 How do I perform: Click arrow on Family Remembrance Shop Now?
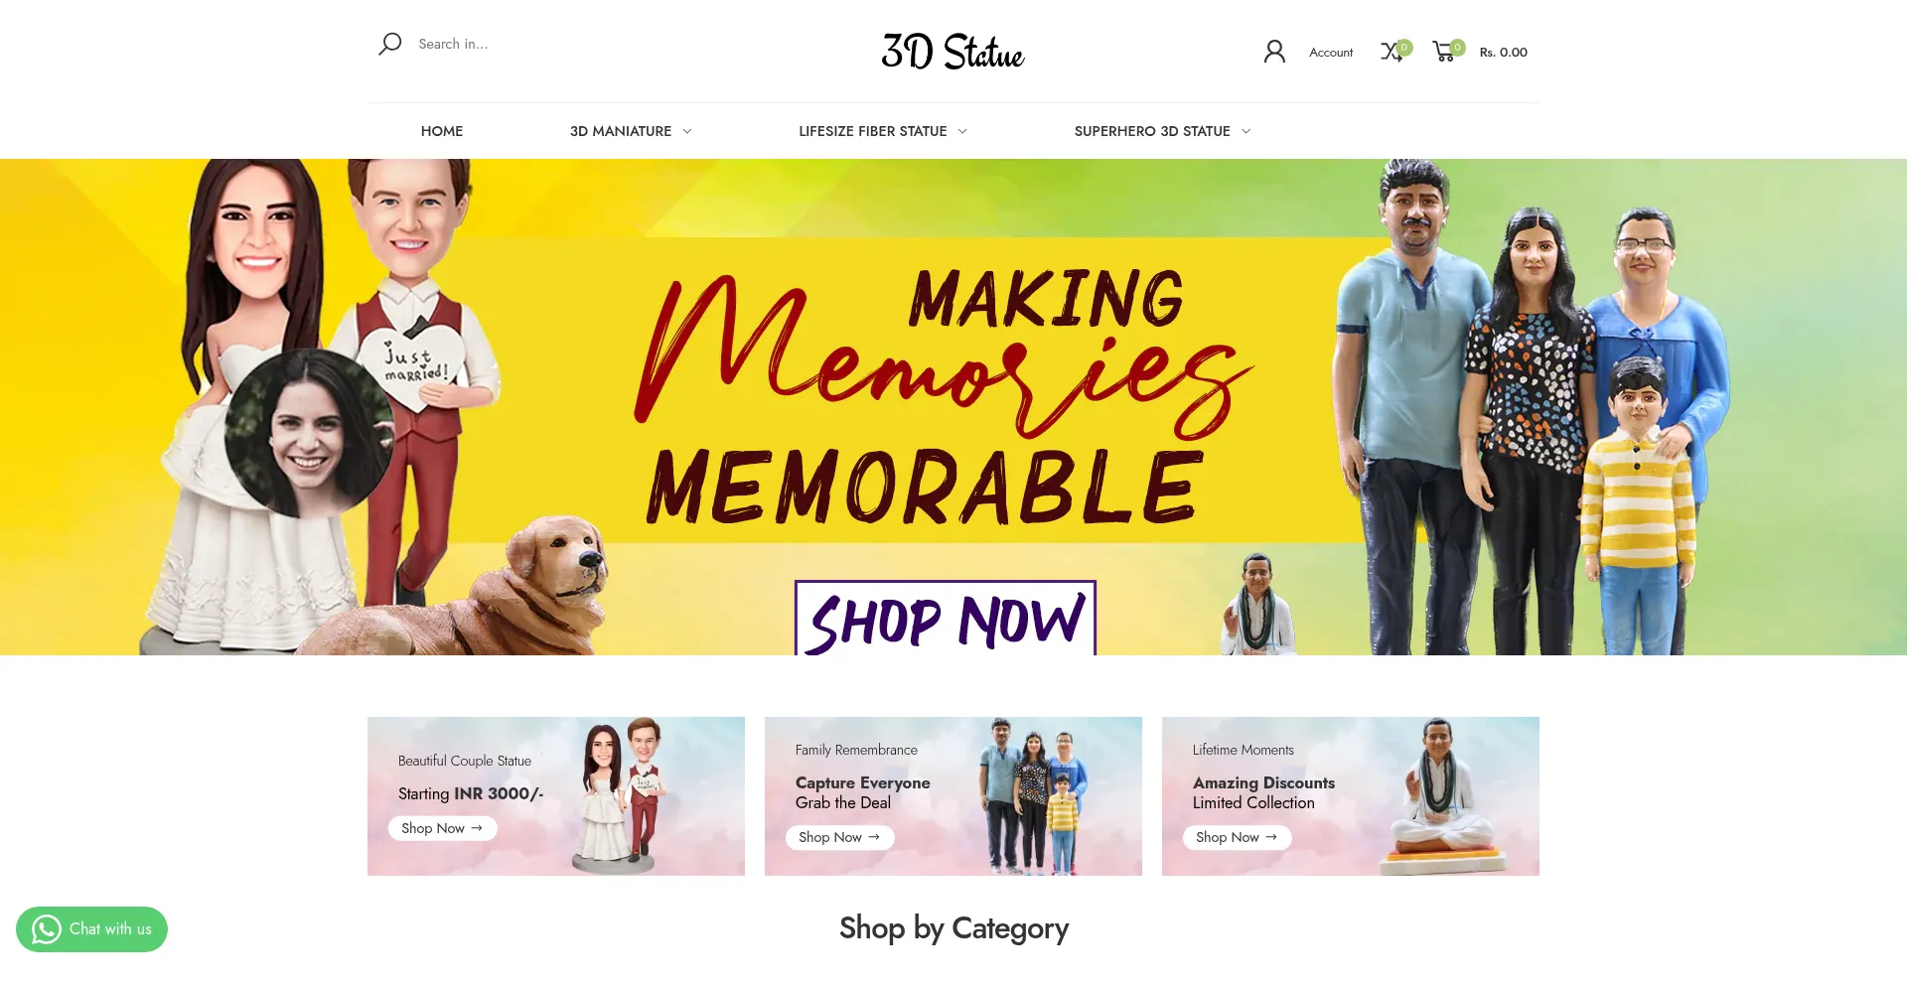pos(874,838)
